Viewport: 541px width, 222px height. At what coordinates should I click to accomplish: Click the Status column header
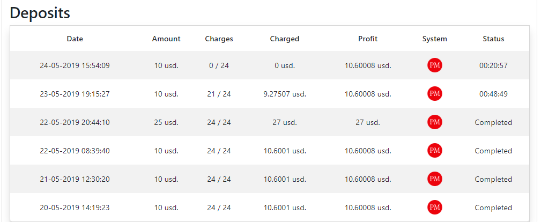point(493,39)
